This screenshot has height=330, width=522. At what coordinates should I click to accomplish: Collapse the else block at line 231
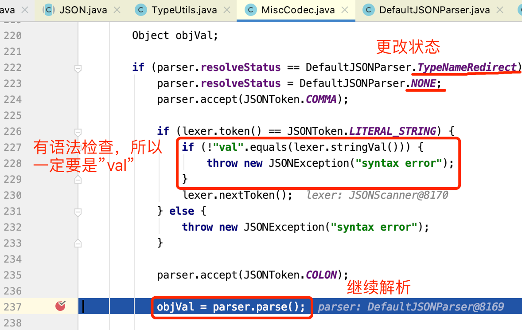[78, 212]
